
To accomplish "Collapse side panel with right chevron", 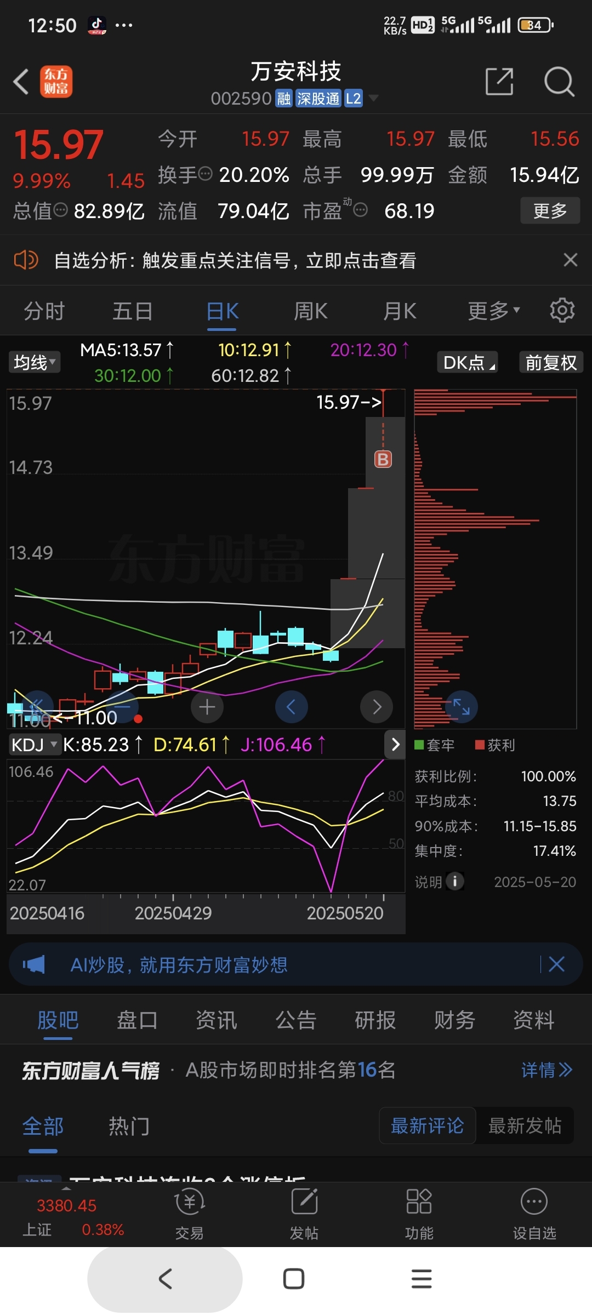I will 395,744.
